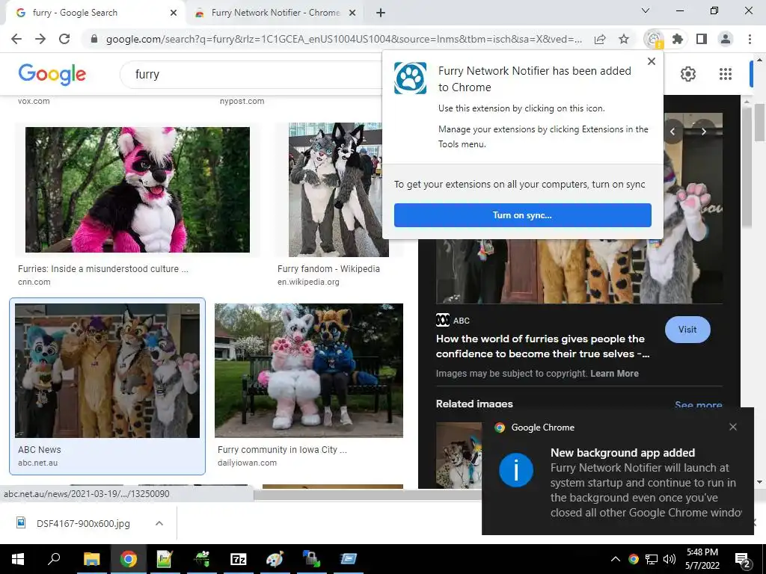This screenshot has height=574, width=766.
Task: Open Furry Network Notifier extension icon
Action: click(654, 39)
